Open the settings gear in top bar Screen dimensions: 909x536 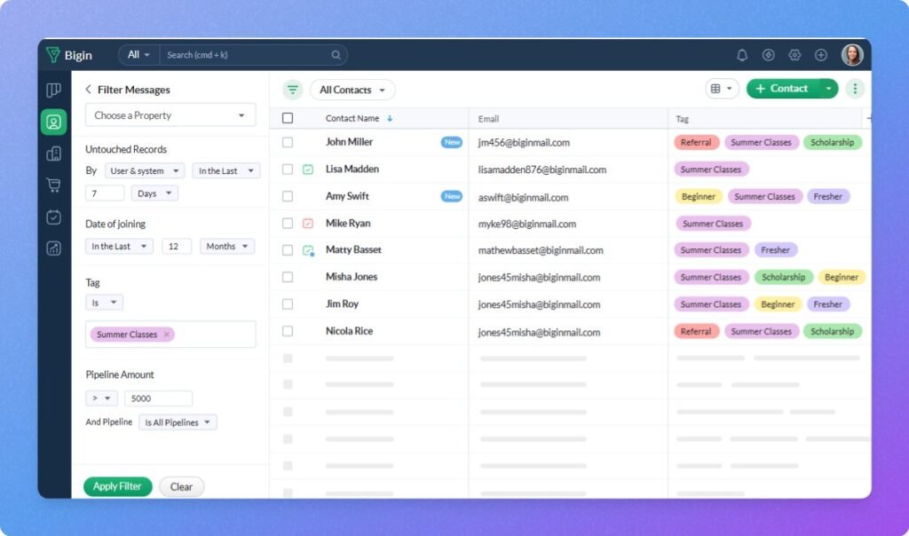point(794,55)
